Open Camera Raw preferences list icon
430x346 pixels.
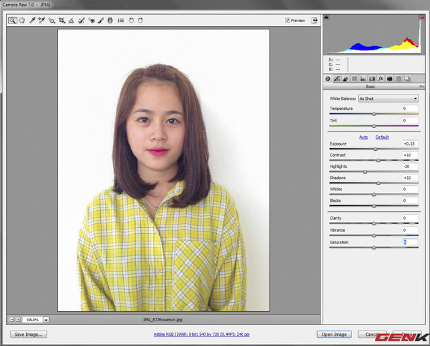[121, 20]
